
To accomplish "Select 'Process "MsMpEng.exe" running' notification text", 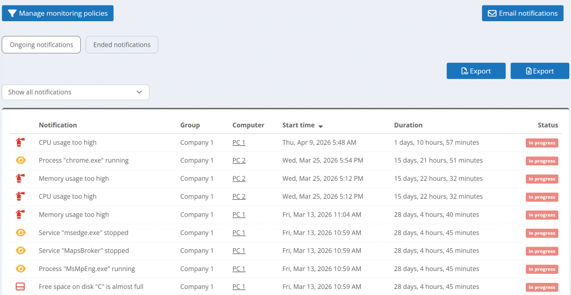I will (x=87, y=269).
